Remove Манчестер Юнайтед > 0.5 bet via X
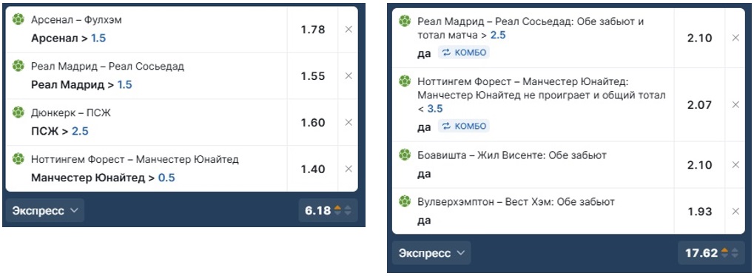 (349, 169)
